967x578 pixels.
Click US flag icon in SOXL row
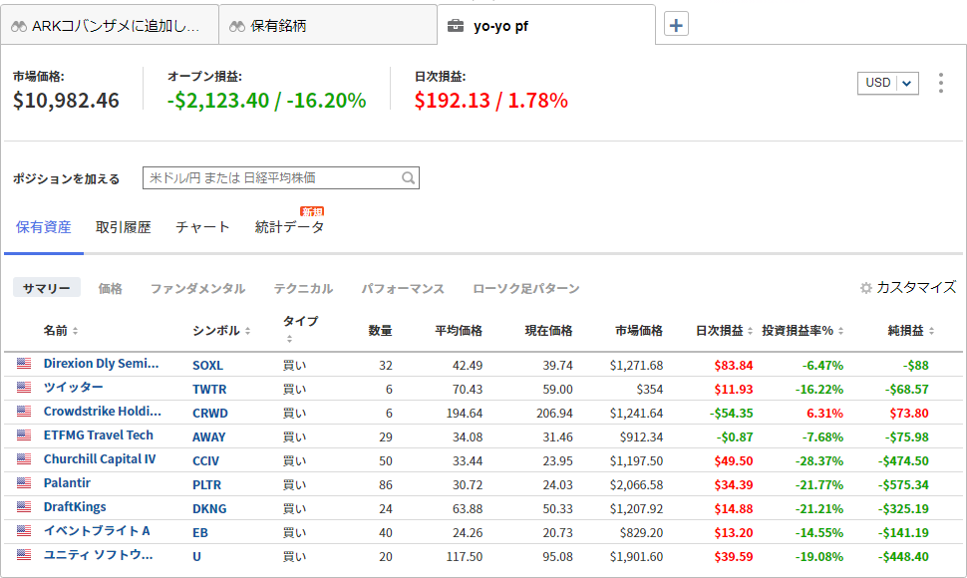click(24, 364)
